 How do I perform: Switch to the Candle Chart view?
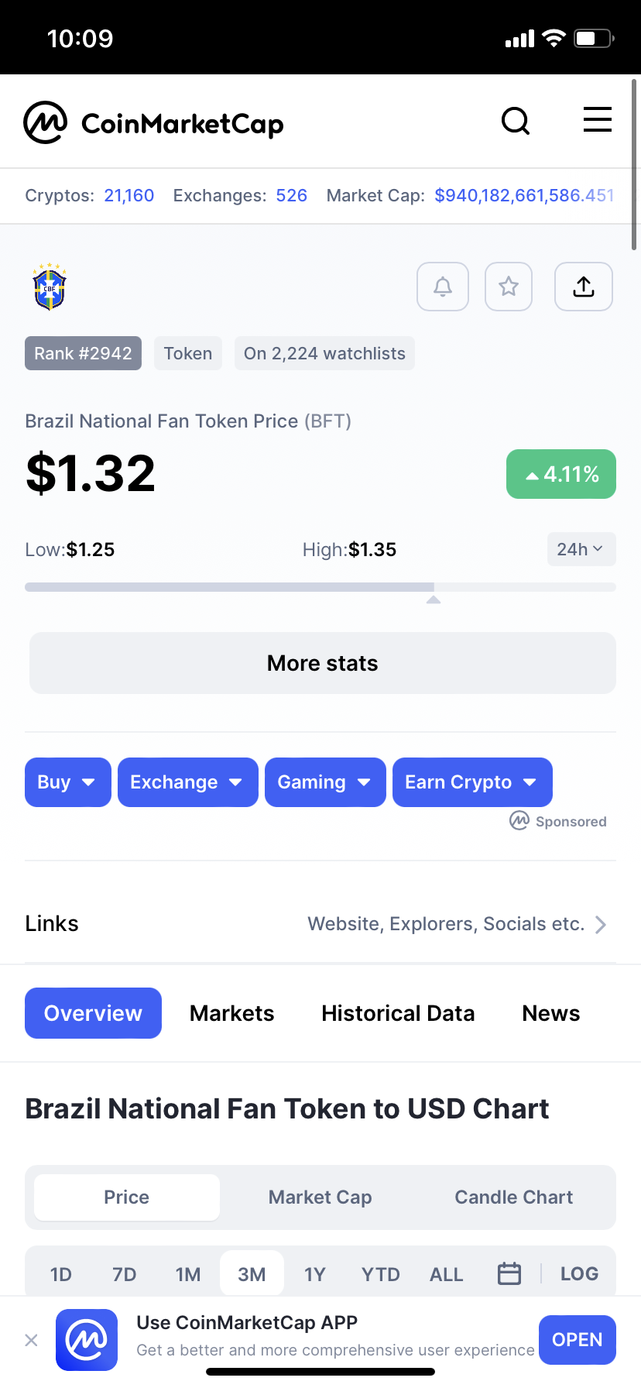click(x=514, y=1197)
